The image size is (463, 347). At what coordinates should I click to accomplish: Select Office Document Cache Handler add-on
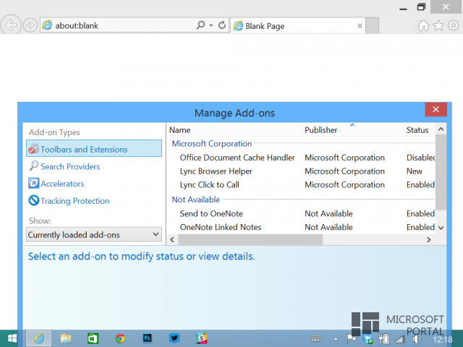[x=237, y=158]
